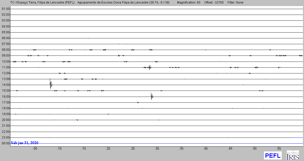Viewport: 304px width, 161px height.
Task: Select the 16:00 hour label
Action: click(6, 97)
